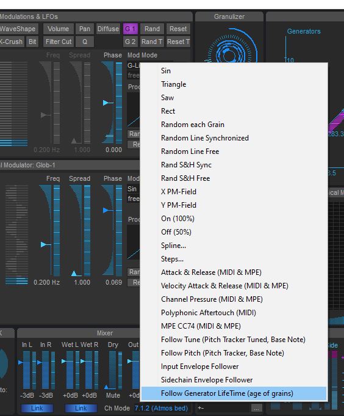
Task: Click the Reset T button
Action: click(178, 42)
